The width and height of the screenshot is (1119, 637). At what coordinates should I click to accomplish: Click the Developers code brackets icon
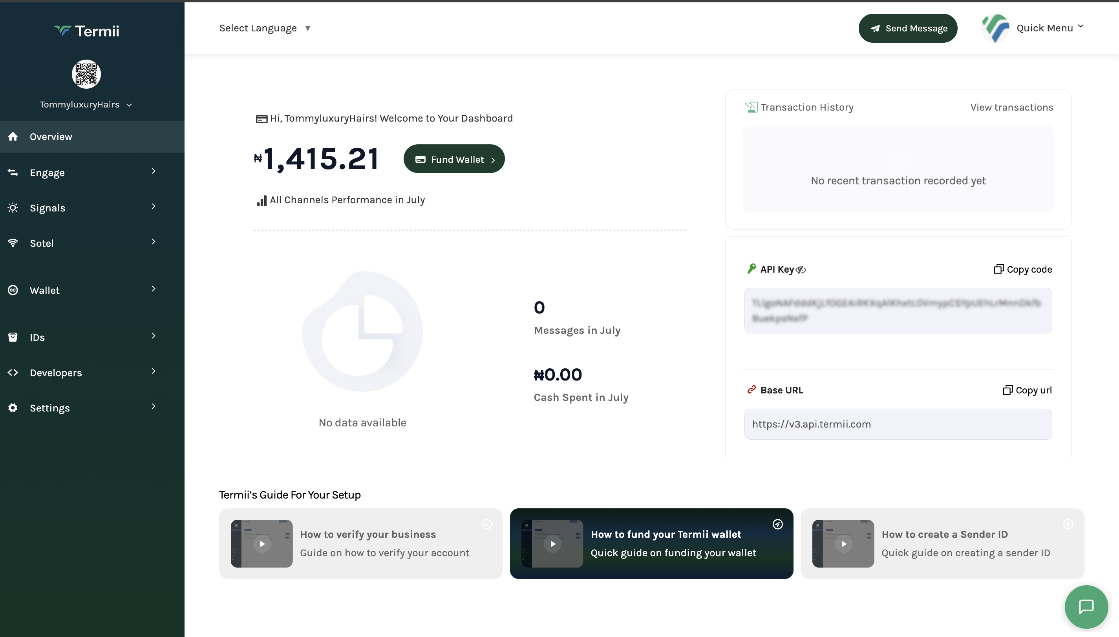(13, 372)
